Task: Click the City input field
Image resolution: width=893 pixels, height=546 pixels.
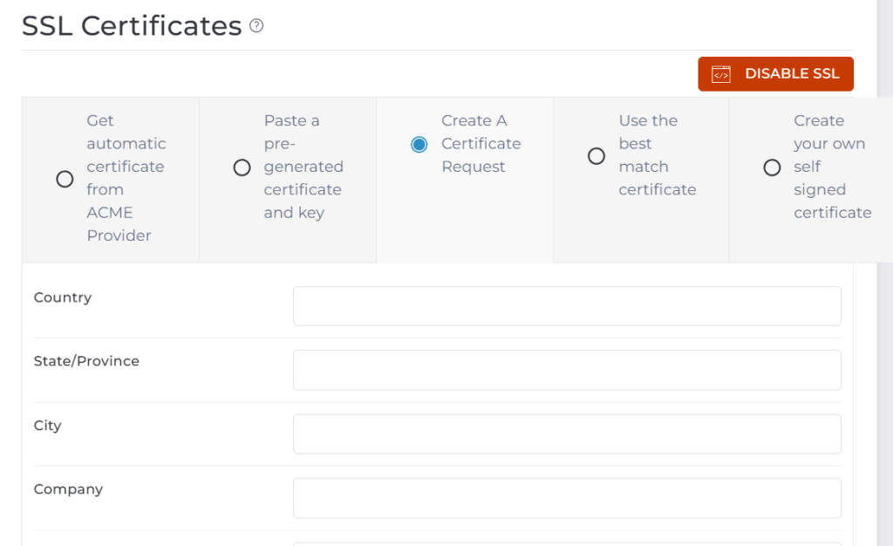Action: [x=567, y=434]
